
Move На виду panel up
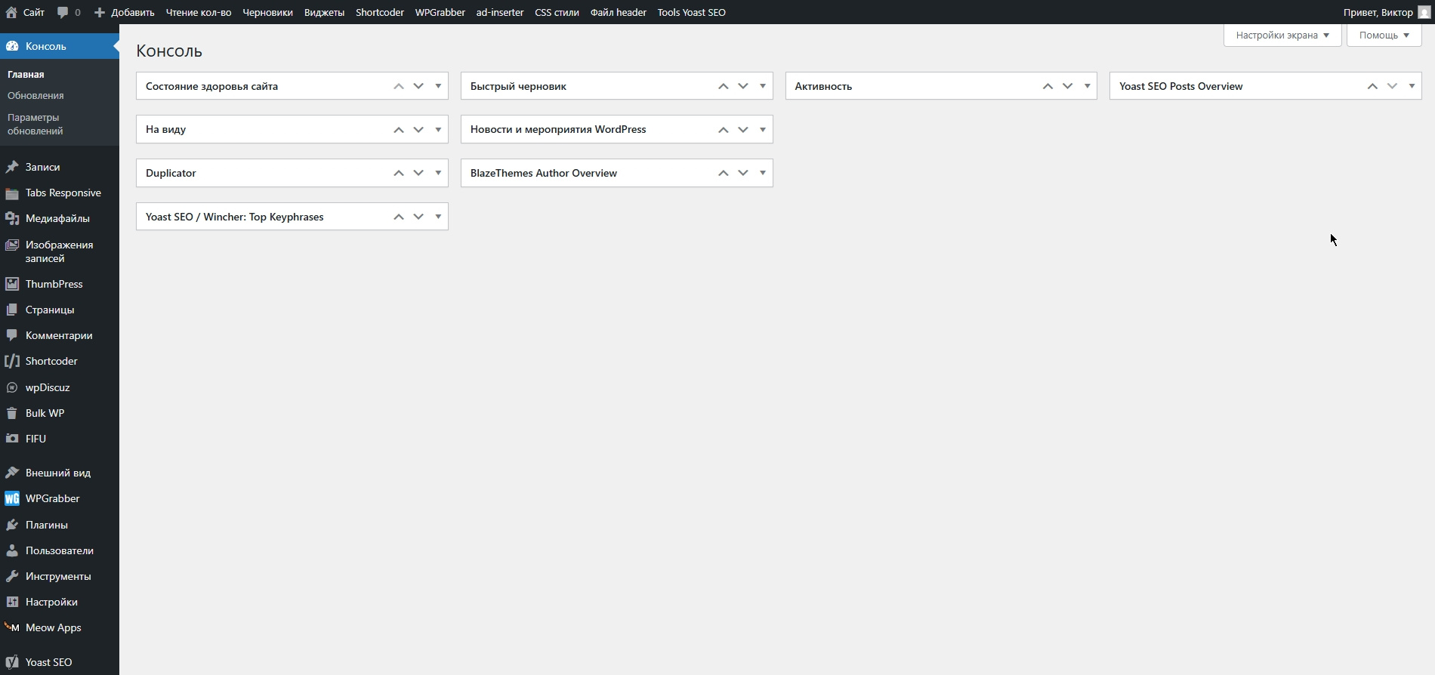(399, 129)
